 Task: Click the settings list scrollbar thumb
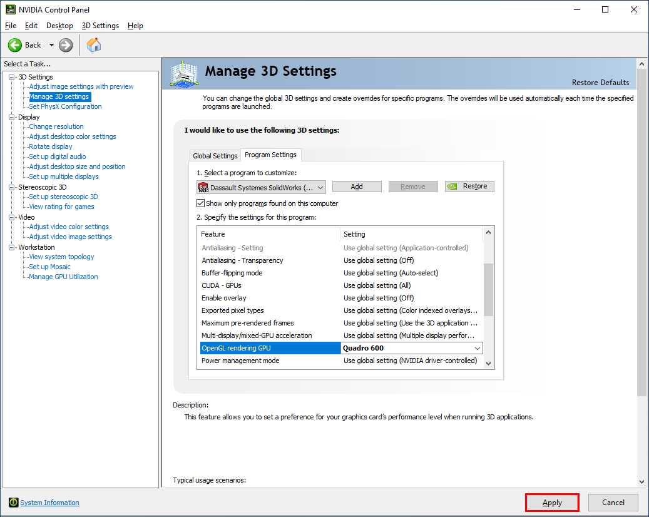pos(488,290)
